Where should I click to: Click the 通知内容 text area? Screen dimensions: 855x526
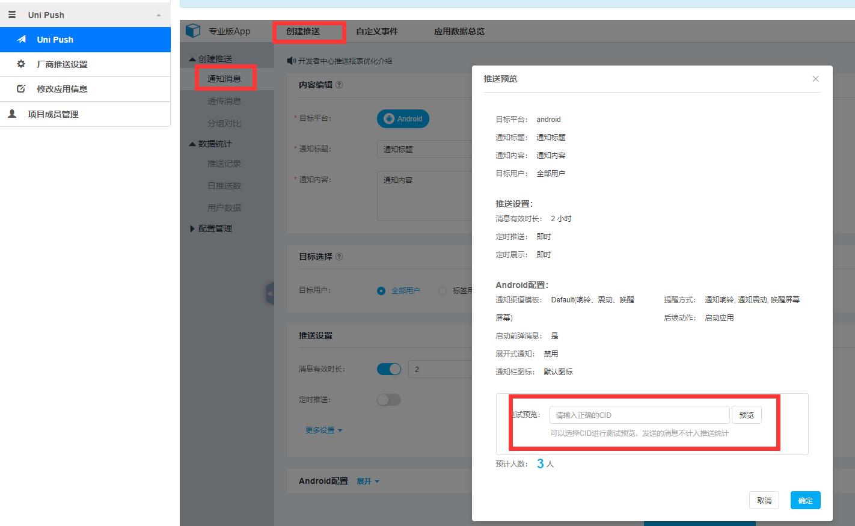(424, 196)
